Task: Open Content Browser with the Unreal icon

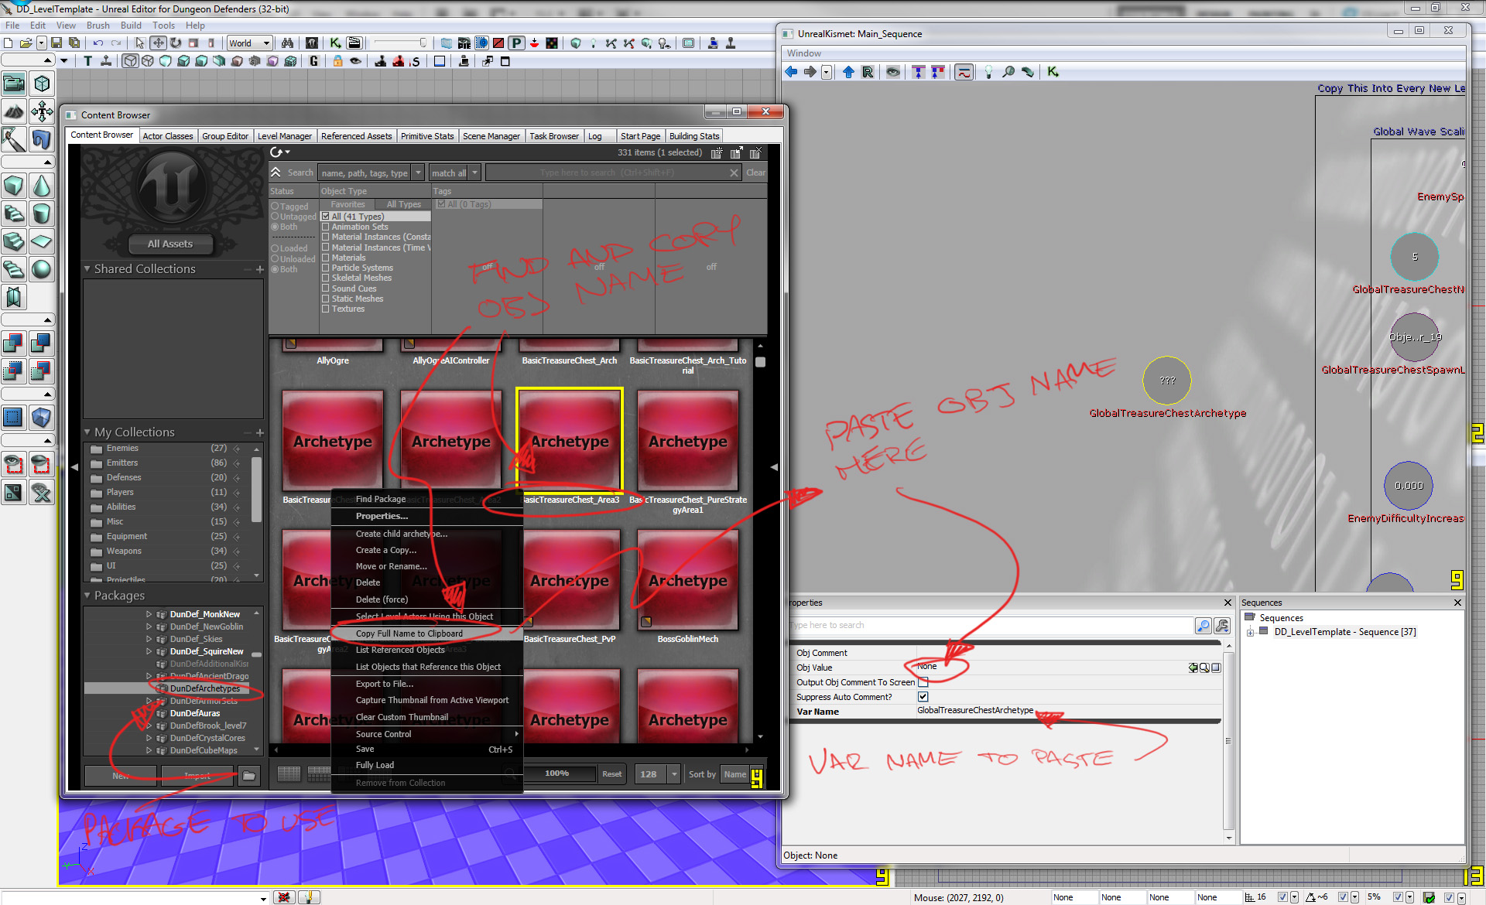Action: (x=311, y=43)
